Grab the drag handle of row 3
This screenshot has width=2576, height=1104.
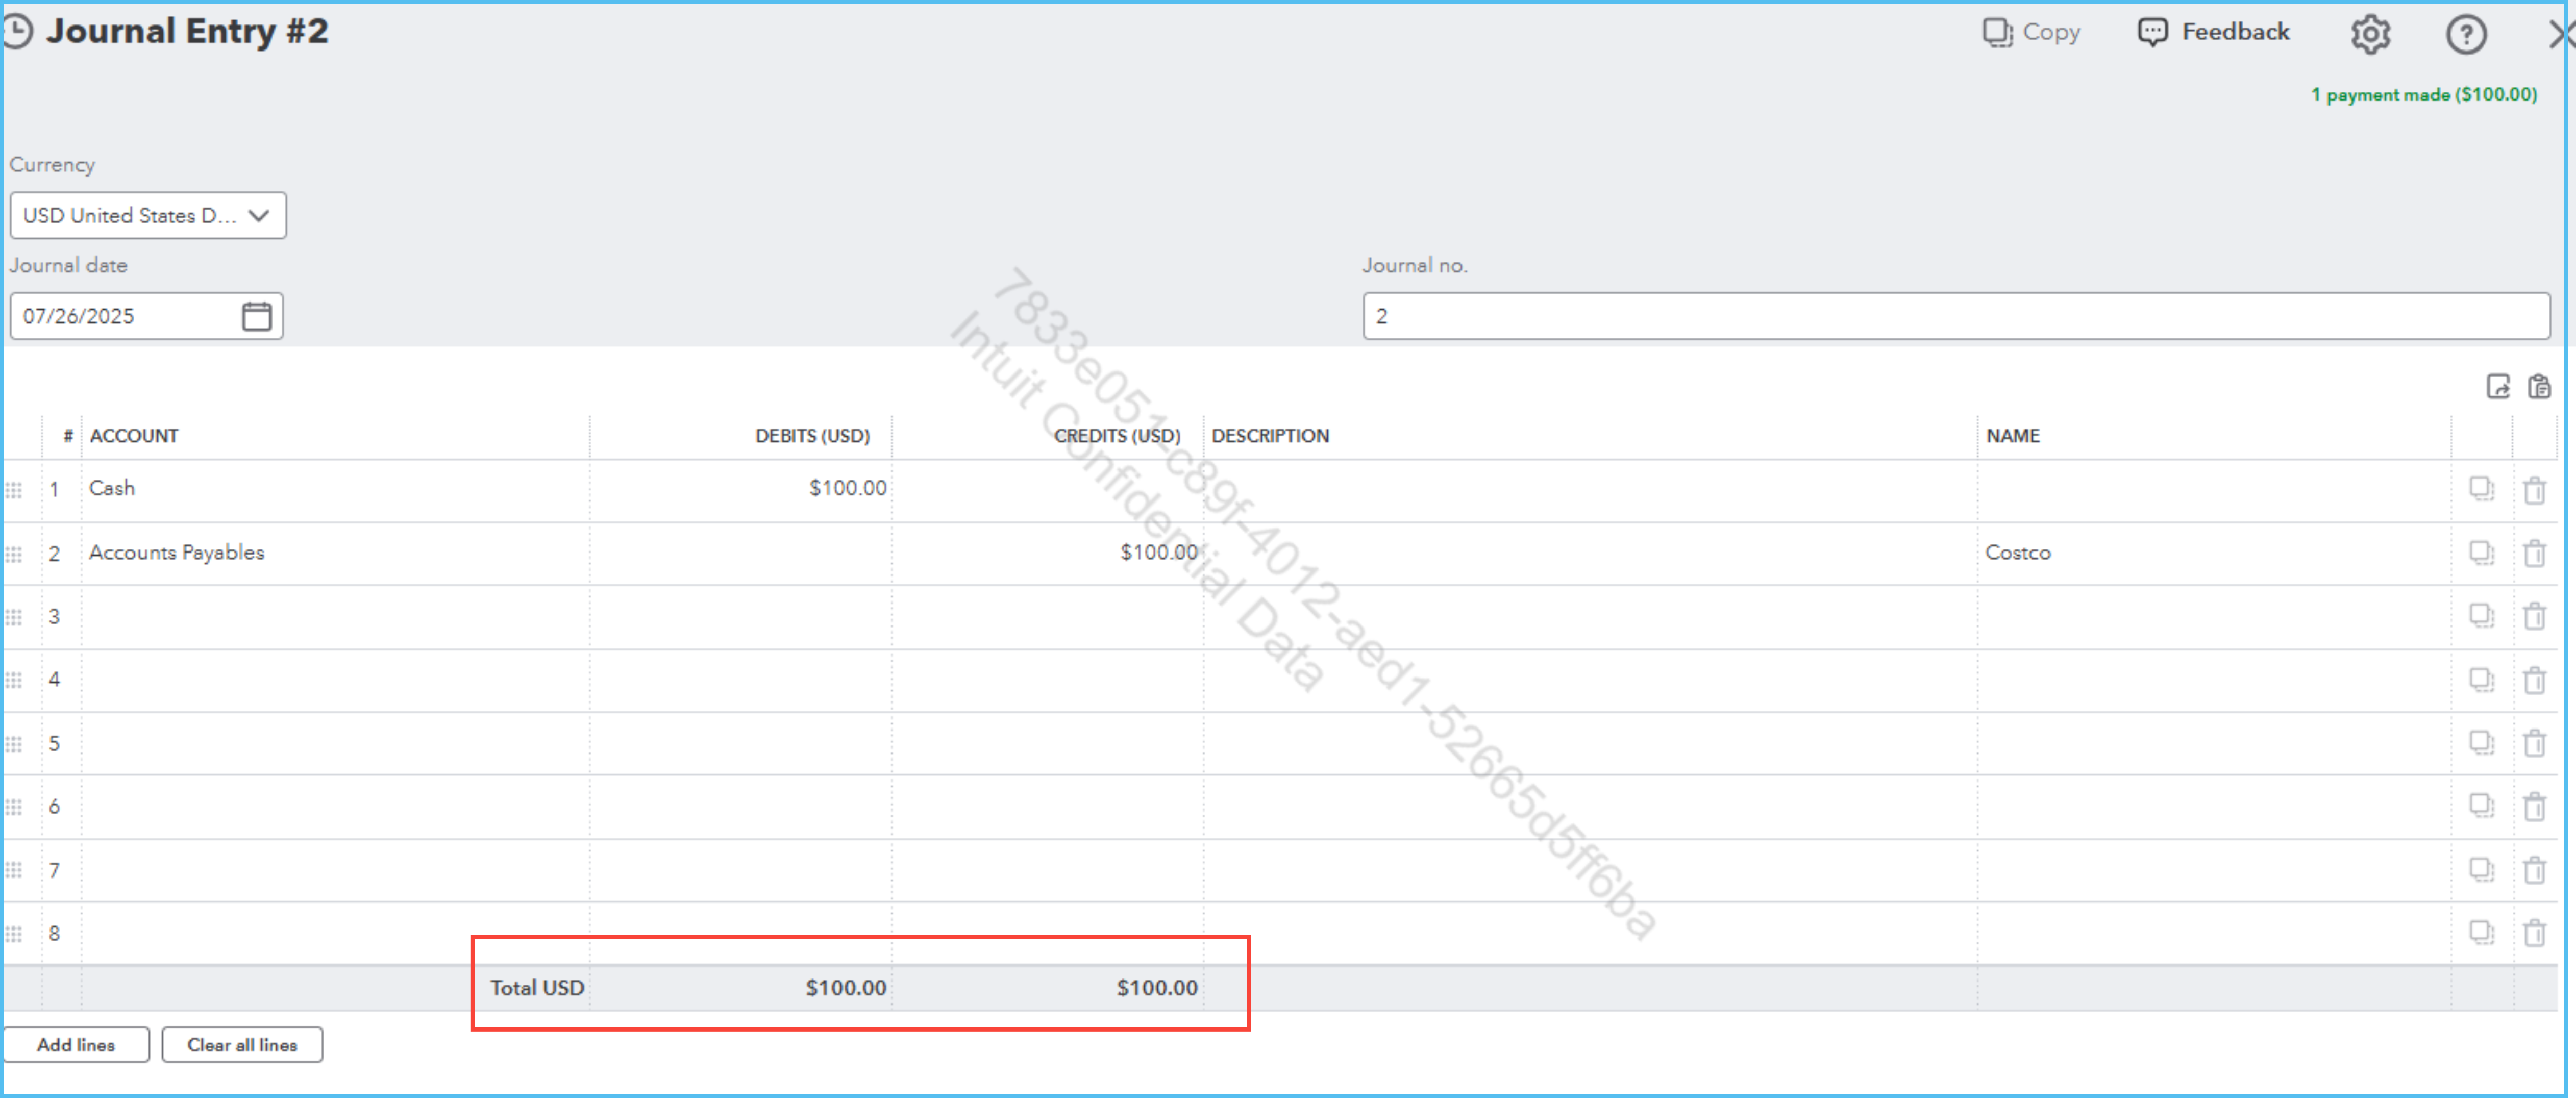14,619
